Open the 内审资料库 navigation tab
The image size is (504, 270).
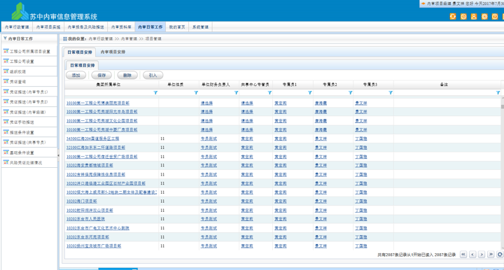click(x=121, y=27)
